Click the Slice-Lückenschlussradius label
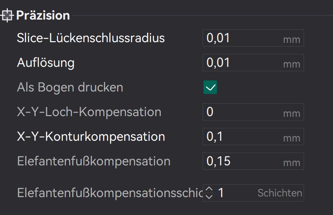 [91, 38]
